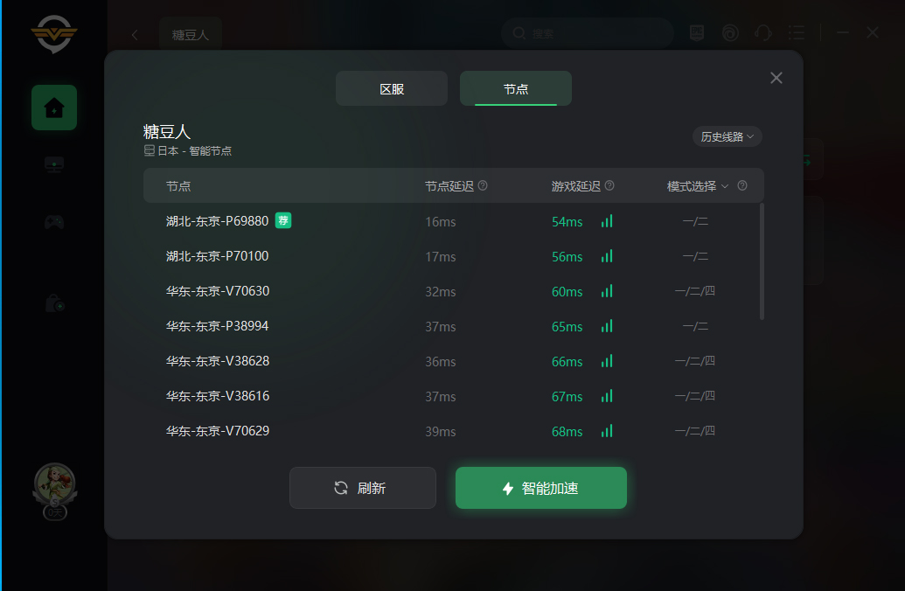Select node 华东-东京-V38616
905x591 pixels.
(453, 396)
